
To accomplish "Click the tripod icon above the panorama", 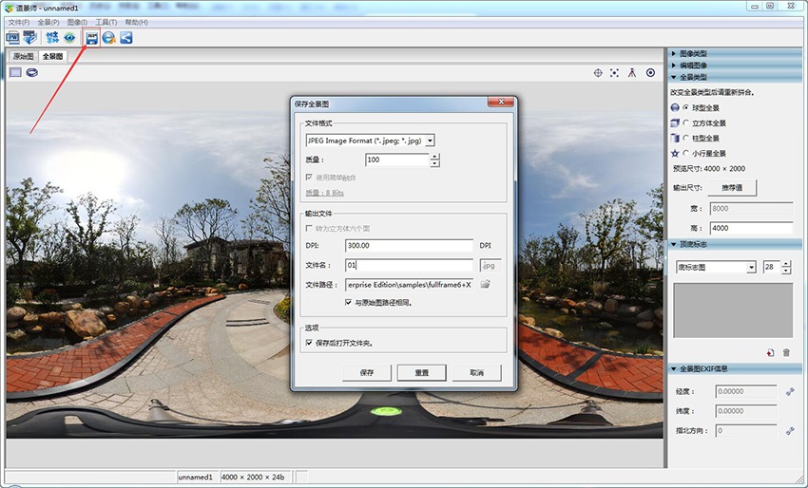I will point(632,72).
